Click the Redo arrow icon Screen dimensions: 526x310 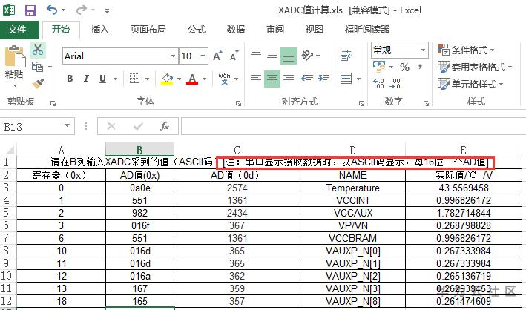[81, 10]
